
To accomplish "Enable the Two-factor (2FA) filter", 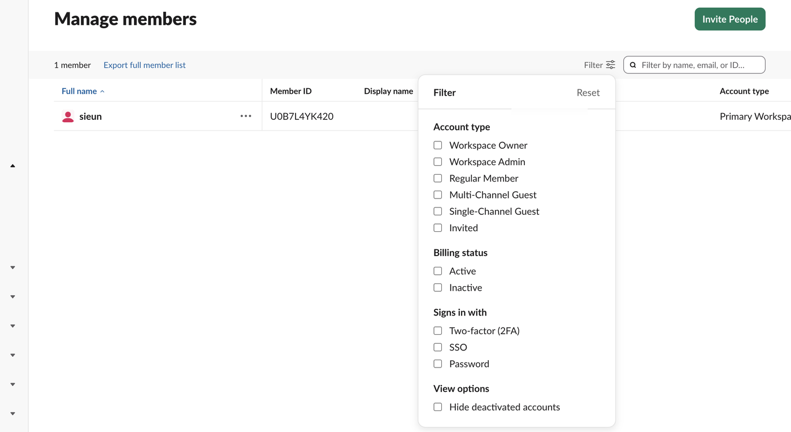I will point(438,331).
